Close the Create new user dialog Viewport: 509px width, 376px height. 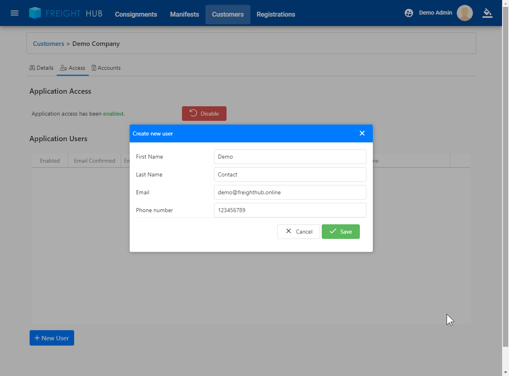coord(362,133)
